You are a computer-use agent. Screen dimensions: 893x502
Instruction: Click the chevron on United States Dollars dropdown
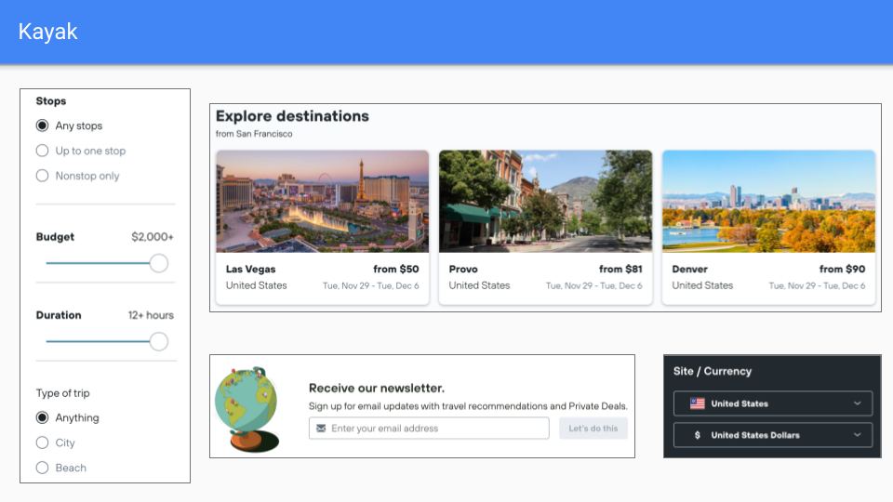tap(857, 435)
